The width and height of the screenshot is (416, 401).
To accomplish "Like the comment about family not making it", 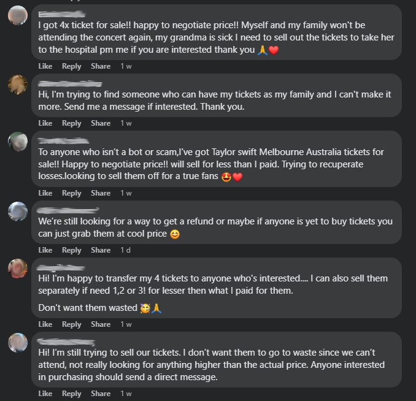I will [x=45, y=123].
